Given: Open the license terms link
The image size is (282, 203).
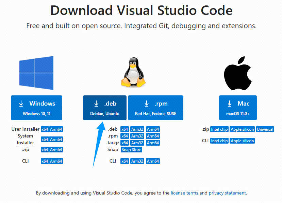Looking at the screenshot, I should 184,193.
